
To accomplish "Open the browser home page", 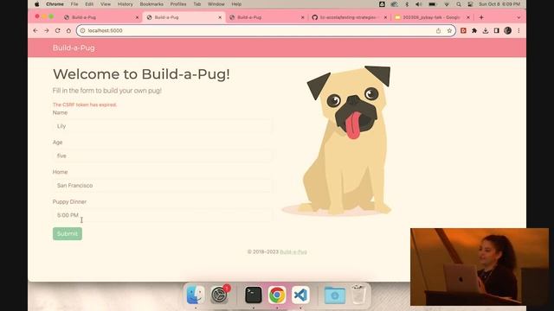I will [x=68, y=31].
